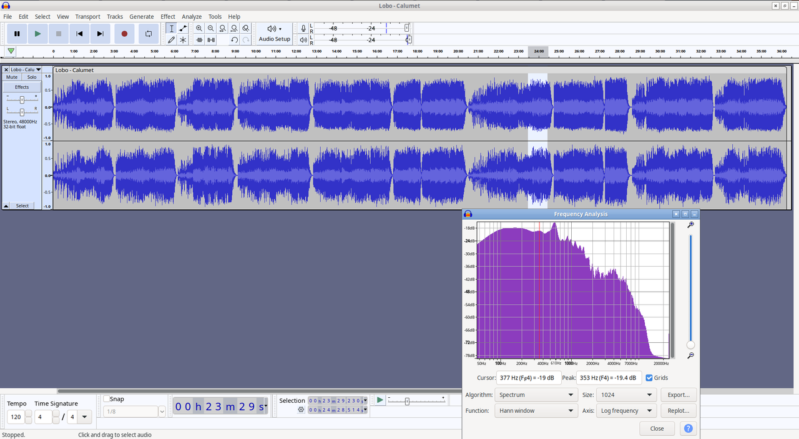Uncheck the Grids checkbox
This screenshot has width=799, height=439.
649,378
